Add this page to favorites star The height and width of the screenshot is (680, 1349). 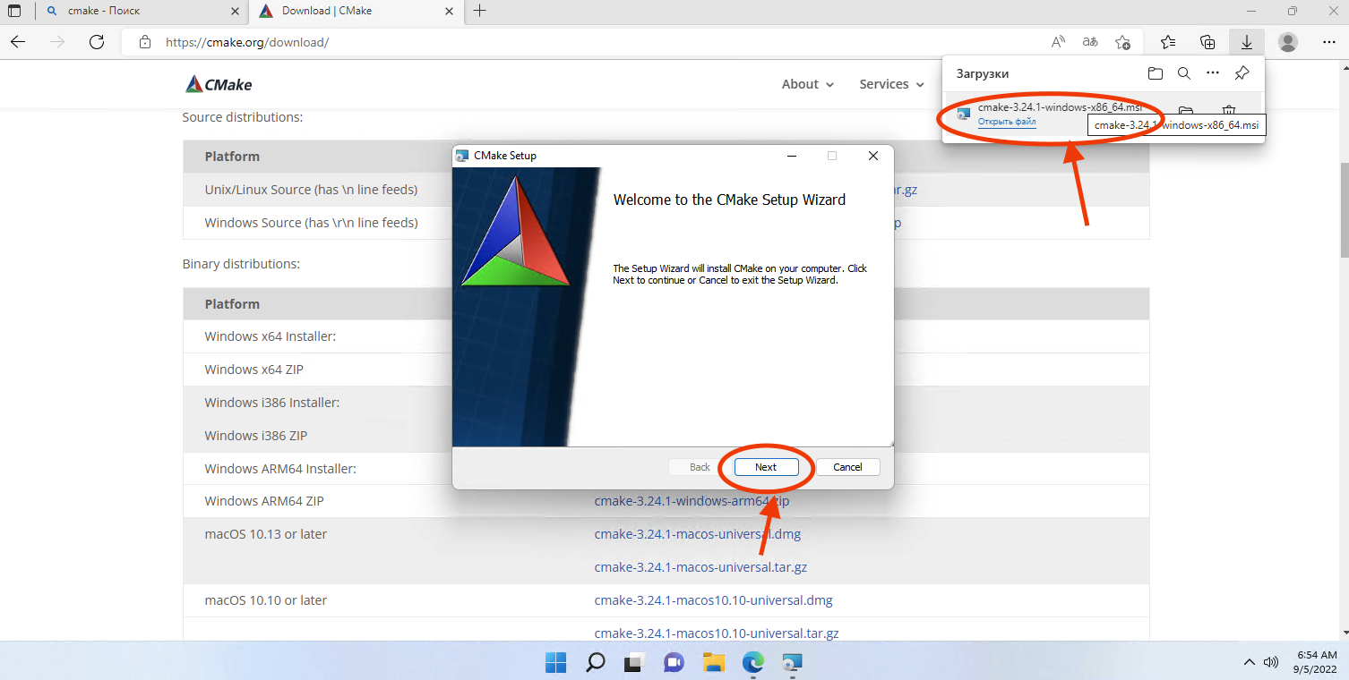1122,42
